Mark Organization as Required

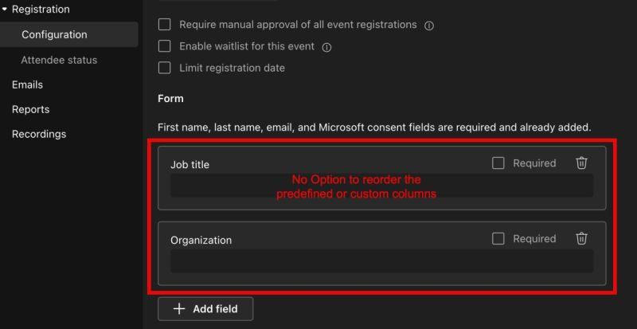[x=498, y=238]
